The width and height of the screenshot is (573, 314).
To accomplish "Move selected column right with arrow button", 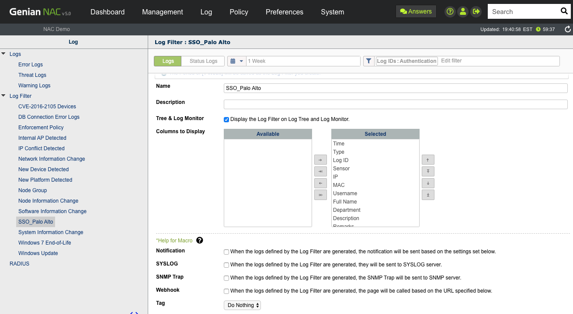I will (x=320, y=160).
